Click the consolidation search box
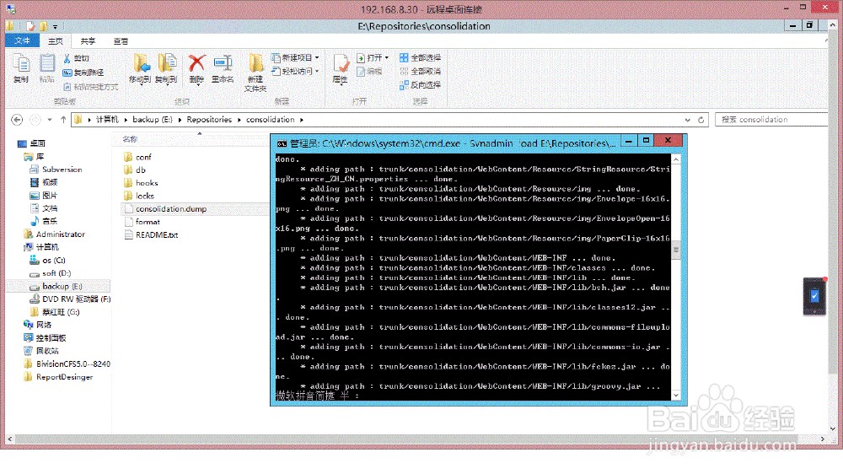 771,120
